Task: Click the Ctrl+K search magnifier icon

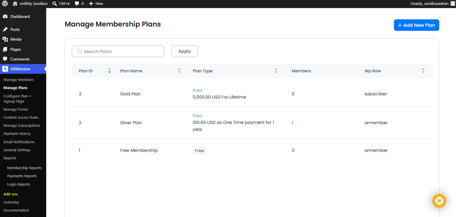Action: pos(54,4)
